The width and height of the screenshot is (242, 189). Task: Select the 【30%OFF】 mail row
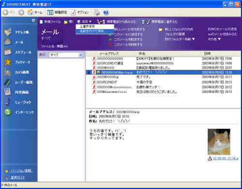click(x=164, y=59)
